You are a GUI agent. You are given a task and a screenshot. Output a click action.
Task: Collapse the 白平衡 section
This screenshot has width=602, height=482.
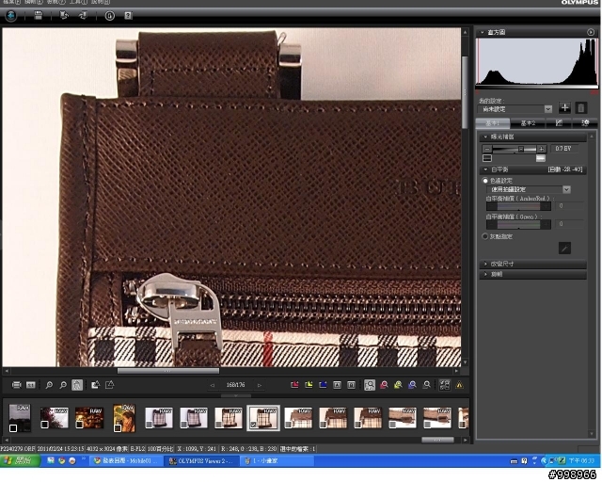tap(485, 169)
